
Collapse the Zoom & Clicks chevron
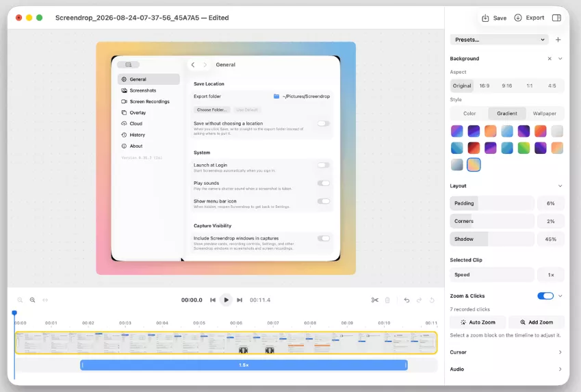point(560,296)
